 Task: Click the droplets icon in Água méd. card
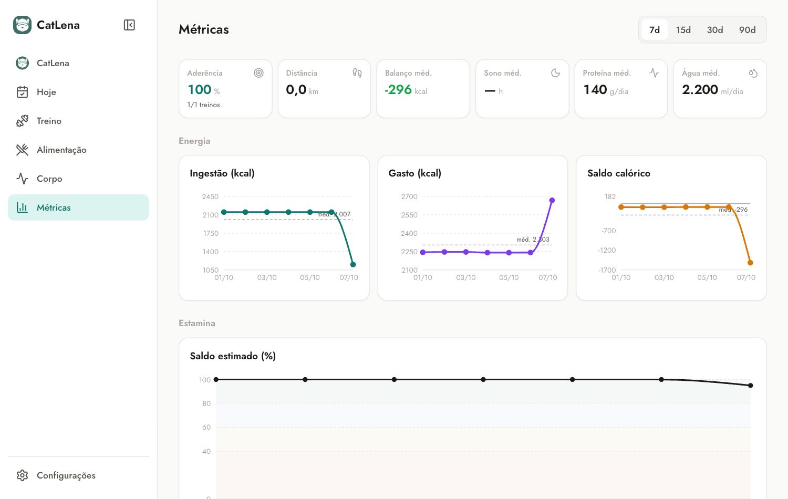click(x=753, y=73)
